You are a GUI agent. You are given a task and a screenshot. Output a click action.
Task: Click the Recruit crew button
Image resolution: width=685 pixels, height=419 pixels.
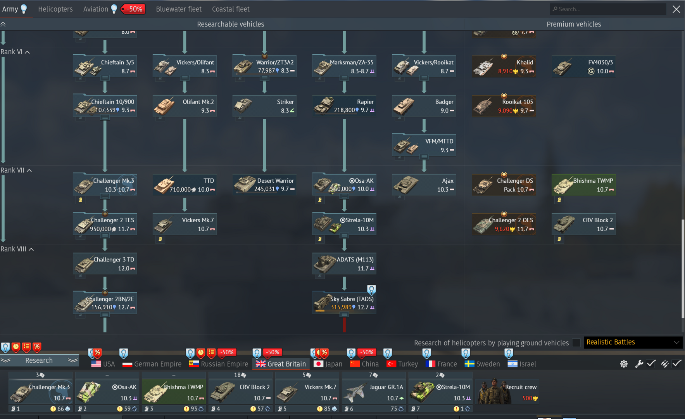(x=507, y=392)
